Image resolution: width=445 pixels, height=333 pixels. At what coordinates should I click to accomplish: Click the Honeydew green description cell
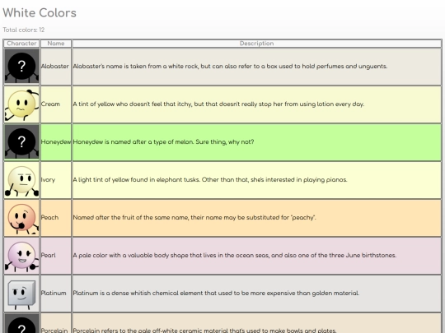coord(257,142)
